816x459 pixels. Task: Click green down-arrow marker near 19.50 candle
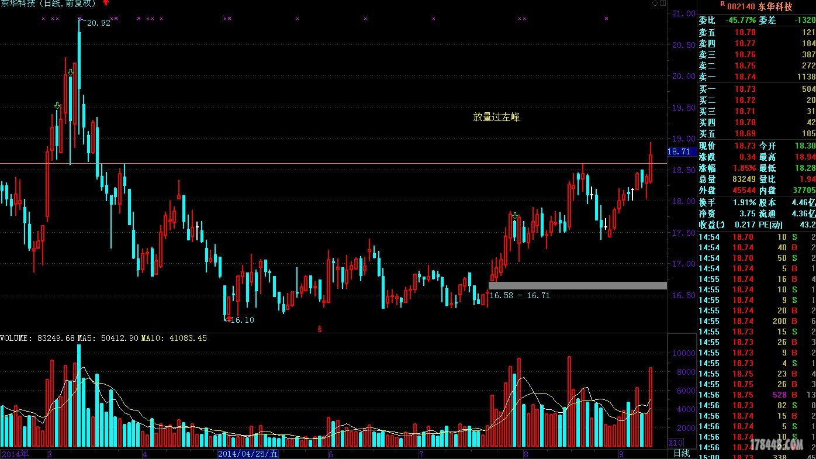point(57,106)
